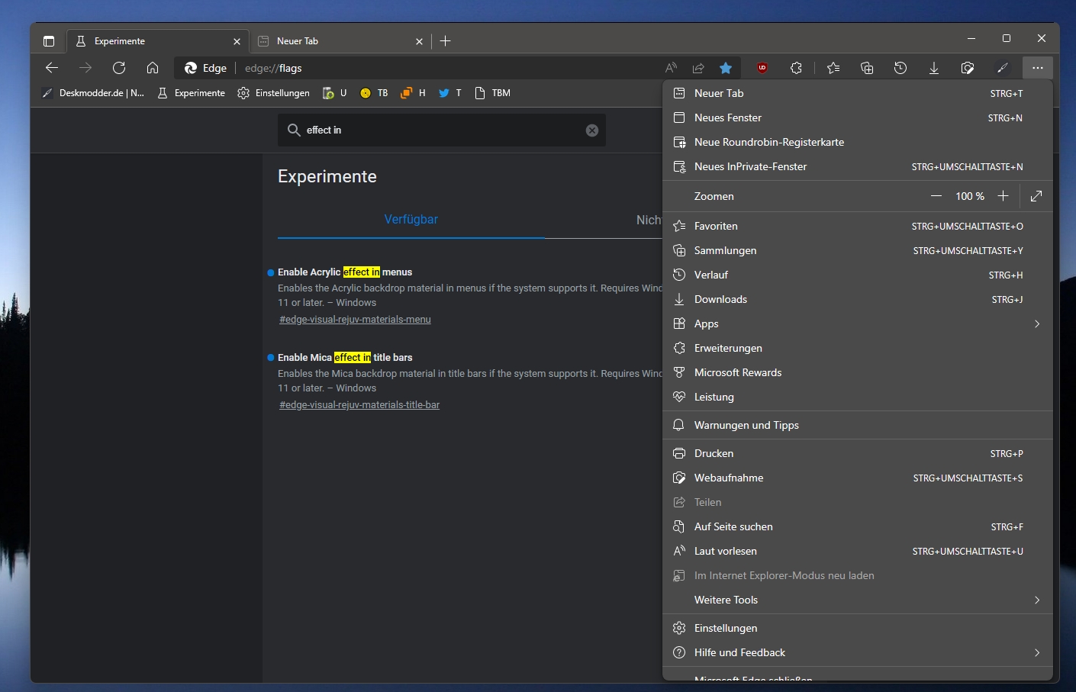Expand the Hilfe und Feedback submenu

point(858,652)
